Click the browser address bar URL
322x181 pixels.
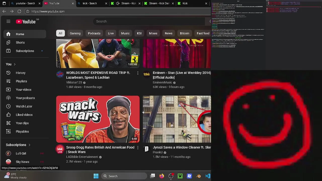pos(48,11)
